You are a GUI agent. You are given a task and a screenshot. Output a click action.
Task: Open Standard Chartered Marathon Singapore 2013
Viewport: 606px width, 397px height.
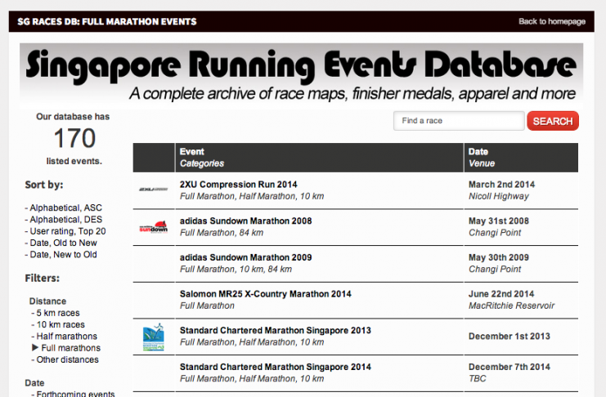point(275,331)
